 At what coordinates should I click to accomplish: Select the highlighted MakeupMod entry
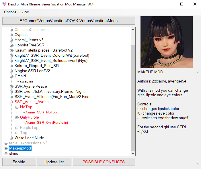[20, 148]
